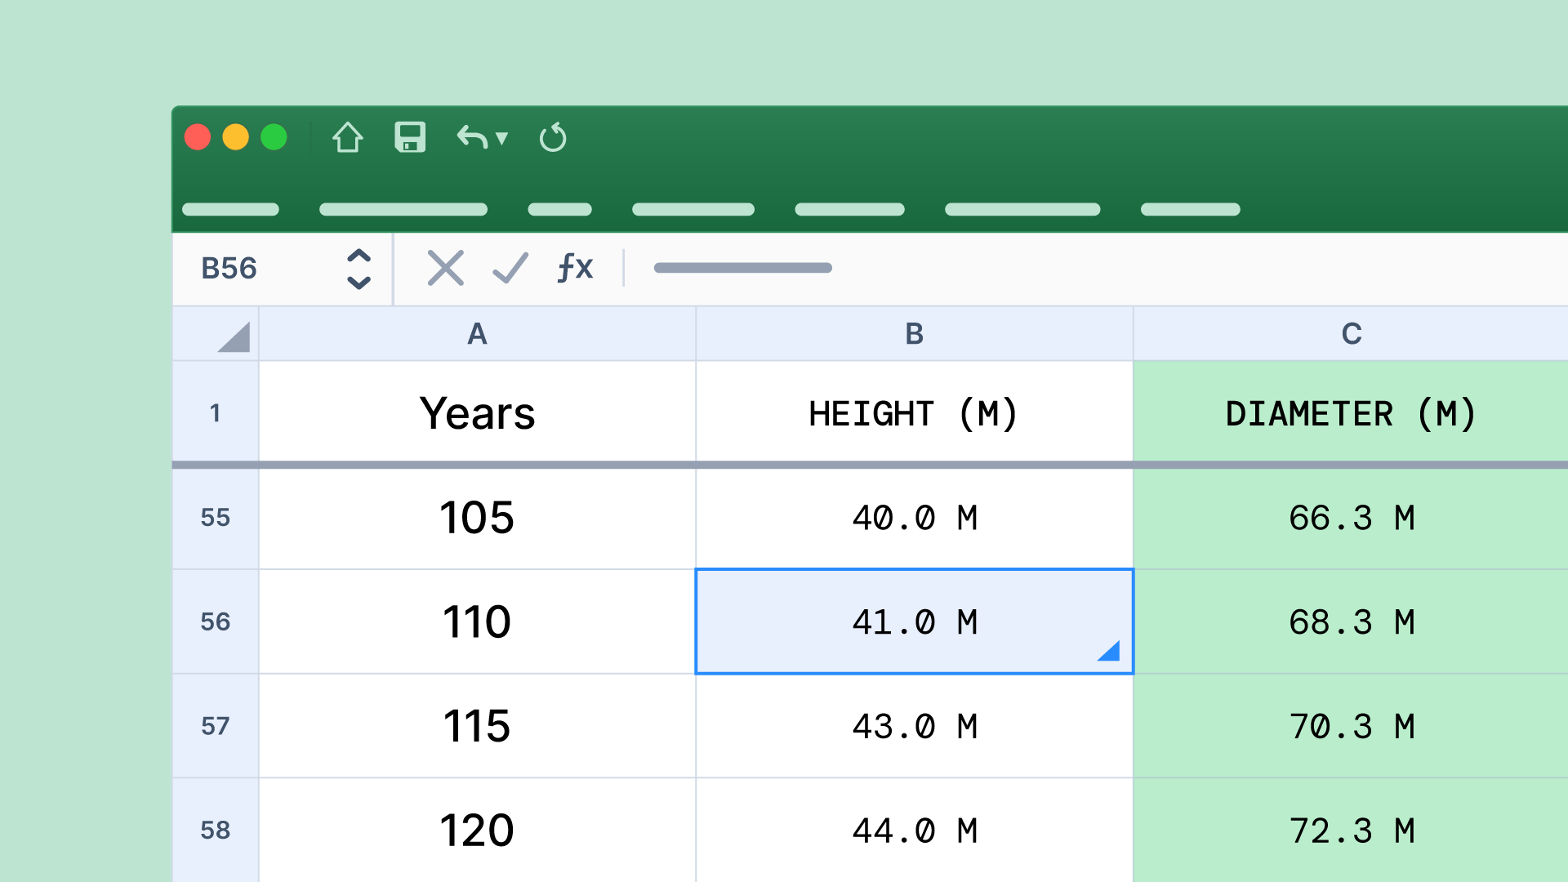Image resolution: width=1568 pixels, height=882 pixels.
Task: Select column A header
Action: tap(477, 334)
